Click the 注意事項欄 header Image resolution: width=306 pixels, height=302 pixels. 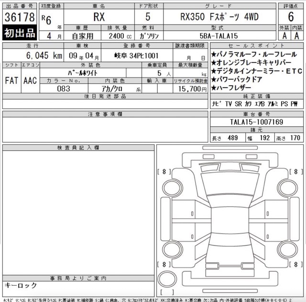tap(105, 114)
